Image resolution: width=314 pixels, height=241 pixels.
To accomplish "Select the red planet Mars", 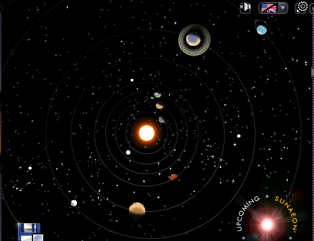I will pyautogui.click(x=174, y=177).
